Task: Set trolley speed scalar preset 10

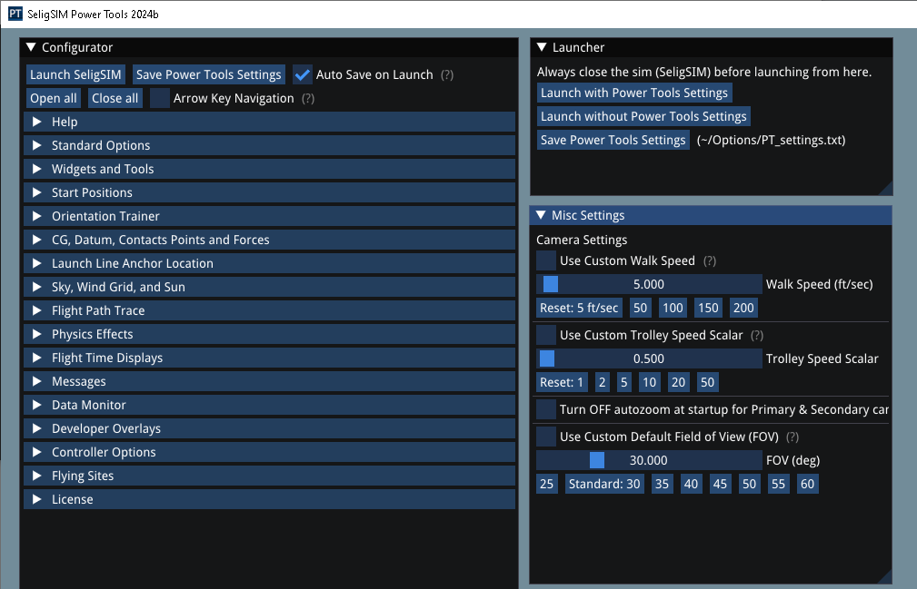Action: pos(649,382)
